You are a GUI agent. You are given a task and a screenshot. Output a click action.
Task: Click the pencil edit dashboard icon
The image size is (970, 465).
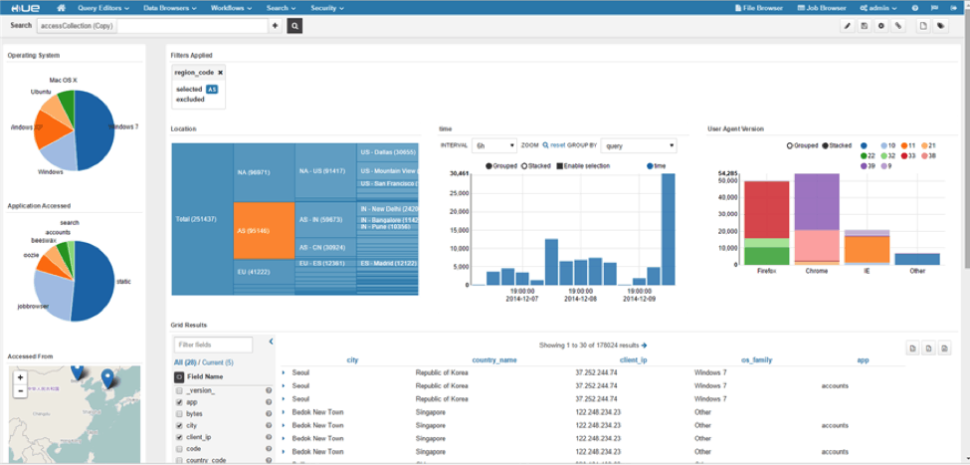pyautogui.click(x=848, y=26)
